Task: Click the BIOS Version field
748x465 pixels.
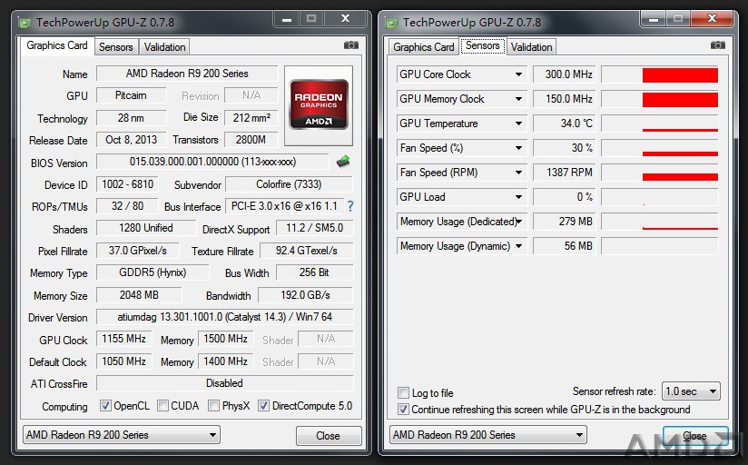Action: click(x=212, y=162)
